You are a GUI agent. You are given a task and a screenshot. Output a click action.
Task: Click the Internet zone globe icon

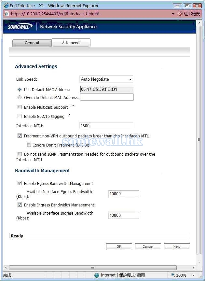tap(97, 275)
